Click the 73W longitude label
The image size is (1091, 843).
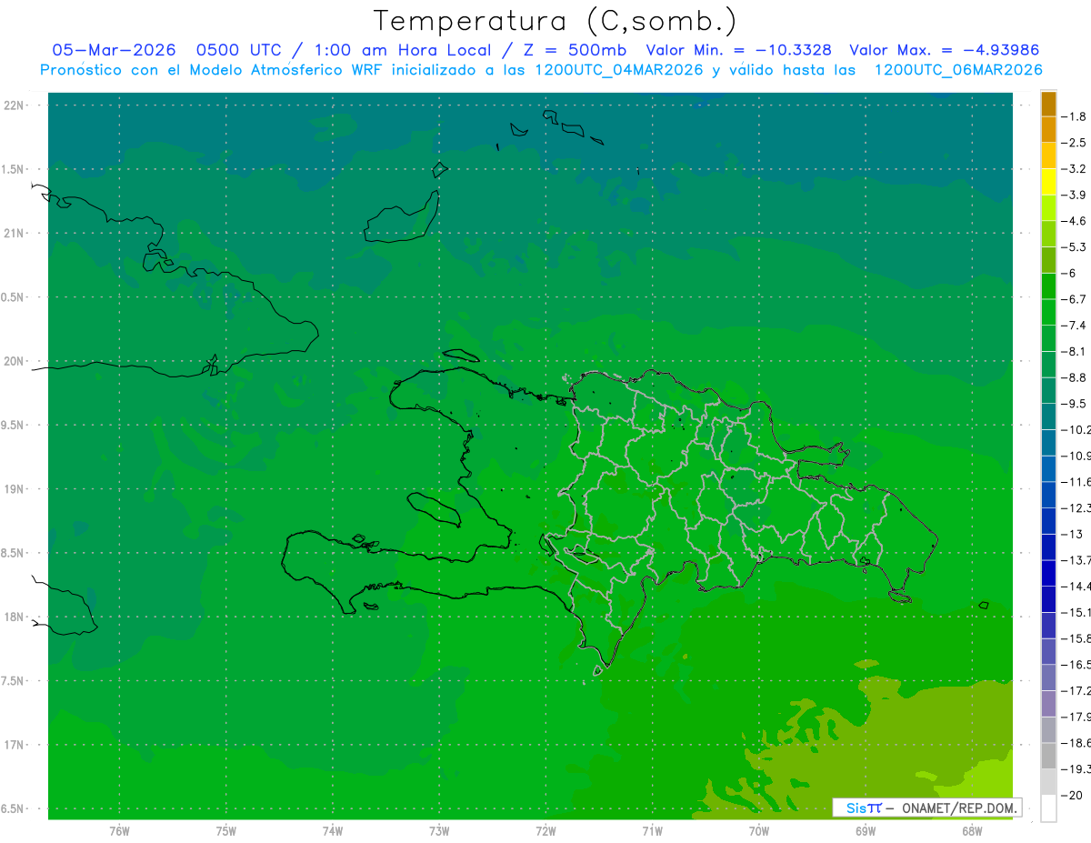click(x=439, y=831)
